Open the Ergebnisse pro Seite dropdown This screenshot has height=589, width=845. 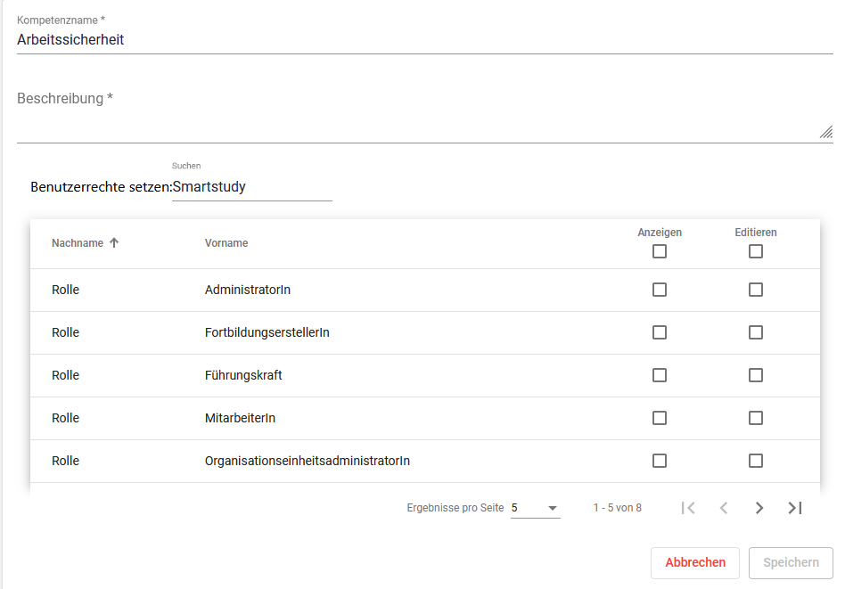(535, 508)
